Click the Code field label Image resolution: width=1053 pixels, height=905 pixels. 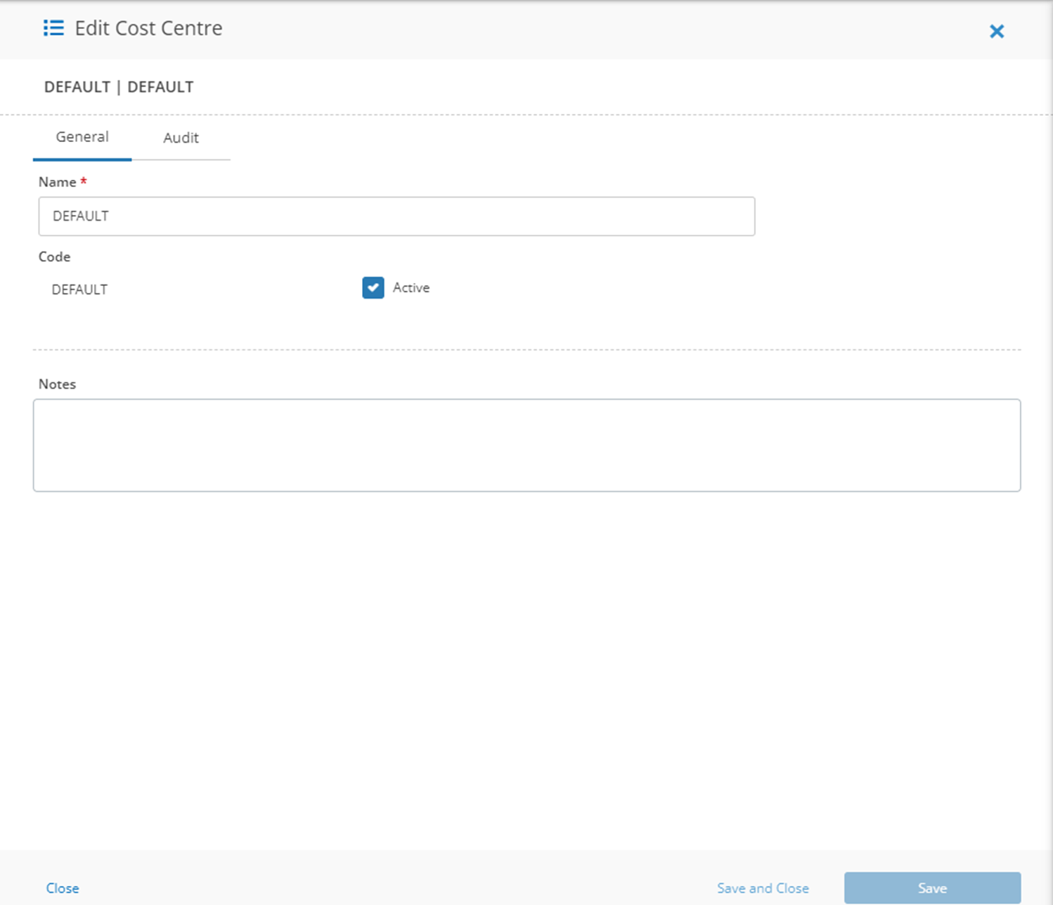pos(54,256)
